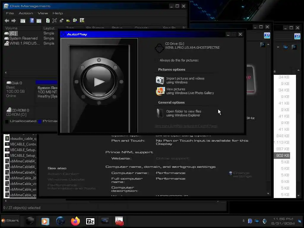Click the network monitor tray icon
Screen dimensions: 304x228
tap(257, 221)
